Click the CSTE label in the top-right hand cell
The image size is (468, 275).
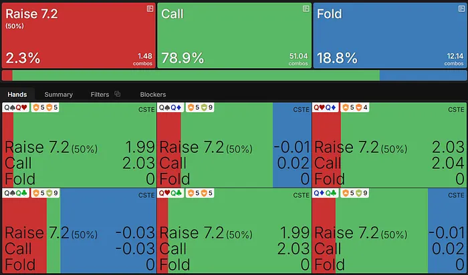click(456, 109)
